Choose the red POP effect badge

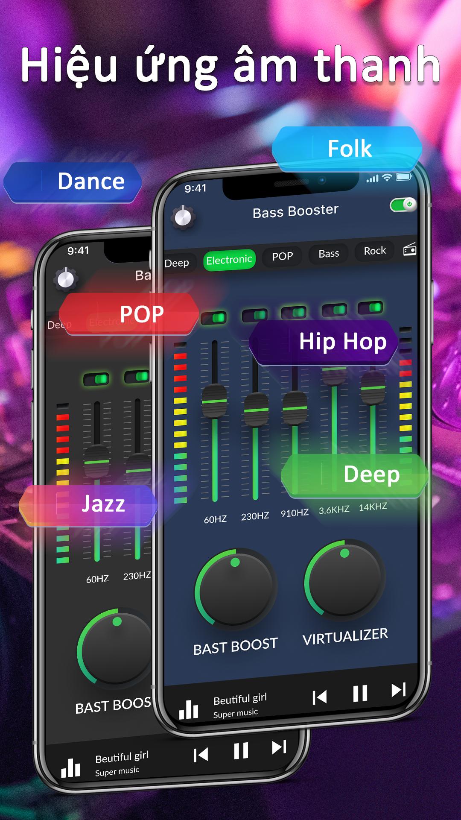pos(128,313)
